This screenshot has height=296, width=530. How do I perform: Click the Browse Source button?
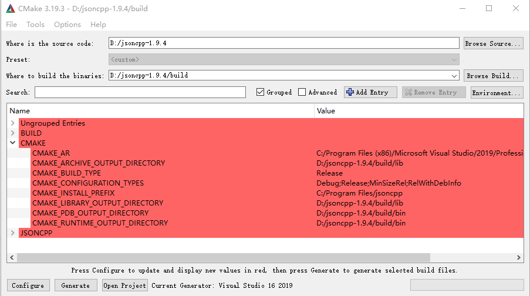coord(492,43)
